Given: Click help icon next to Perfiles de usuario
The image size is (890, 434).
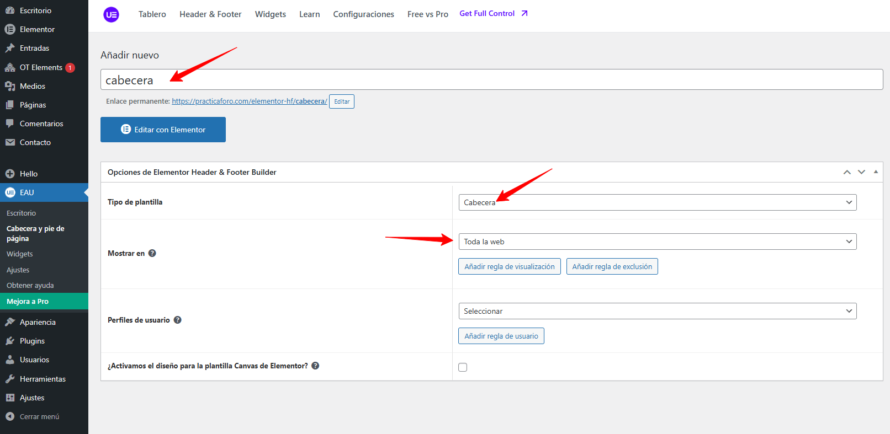Looking at the screenshot, I should (178, 320).
